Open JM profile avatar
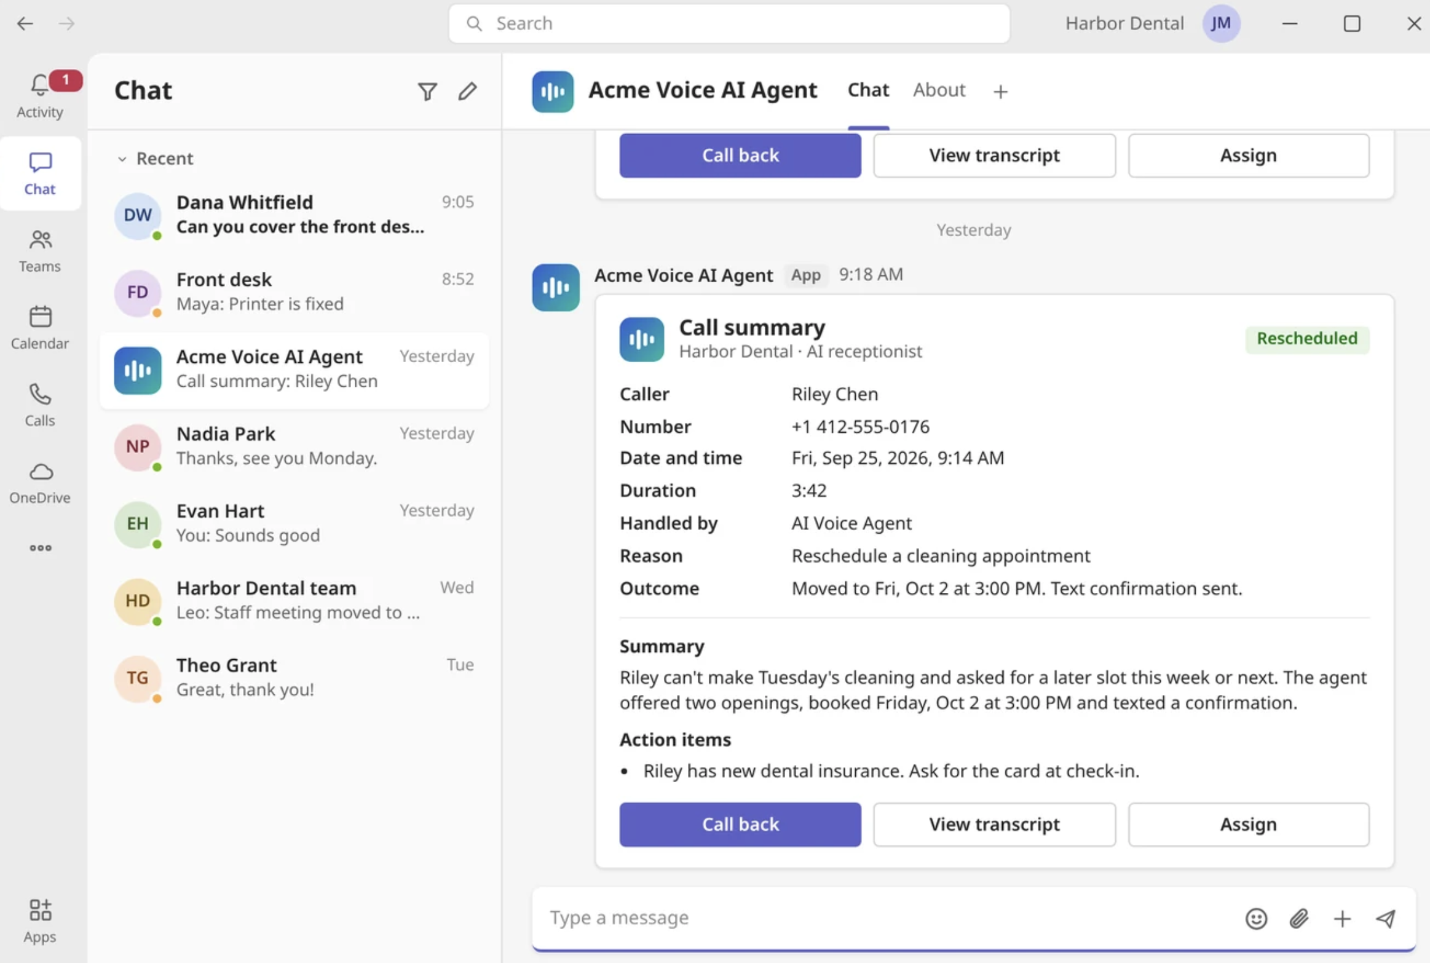 pos(1221,23)
